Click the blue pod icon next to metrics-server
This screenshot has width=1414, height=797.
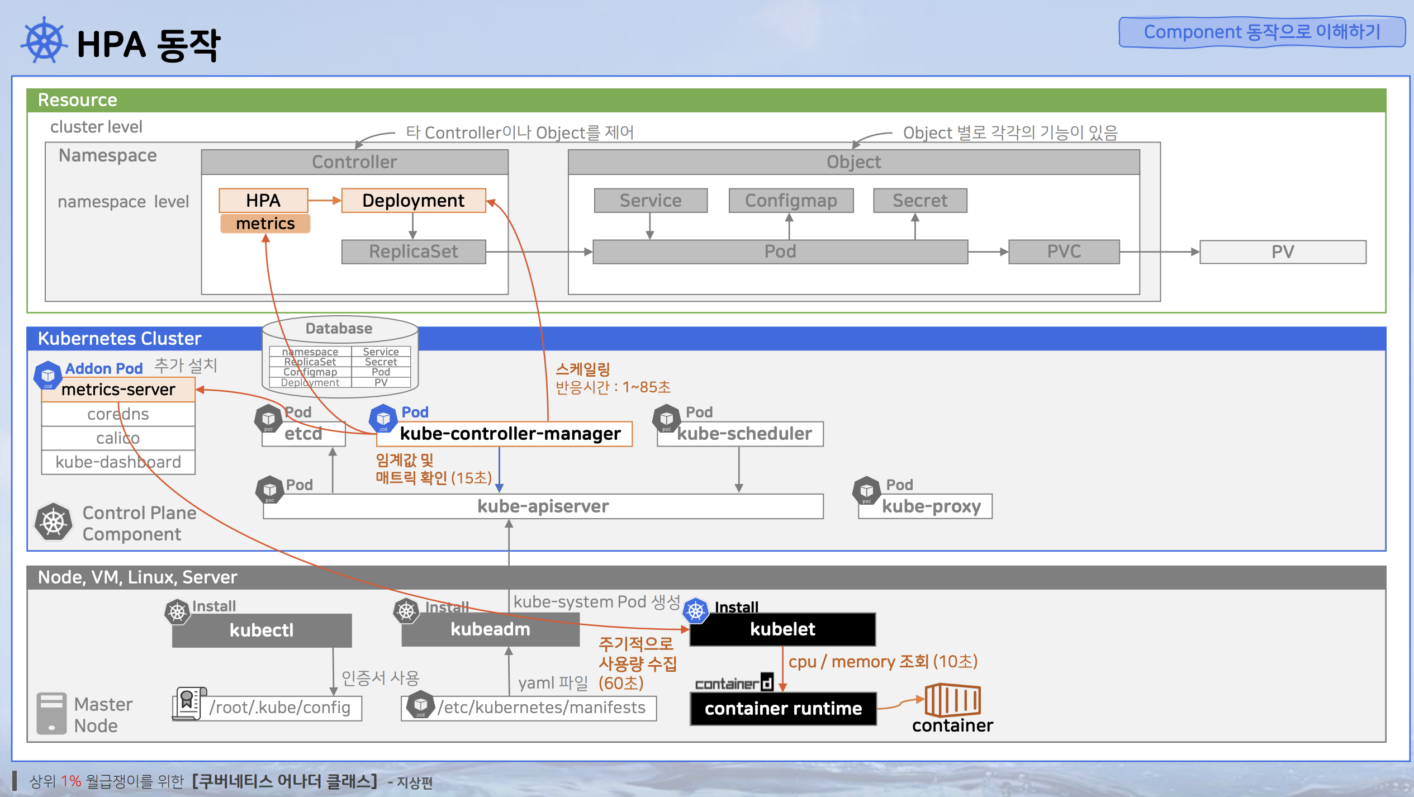[x=48, y=375]
